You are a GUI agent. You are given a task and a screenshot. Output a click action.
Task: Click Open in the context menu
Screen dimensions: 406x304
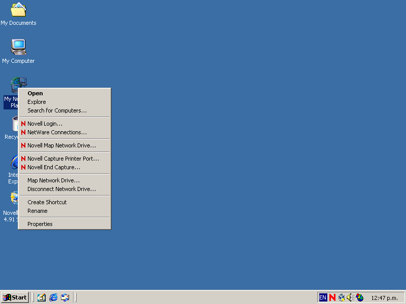(65, 93)
